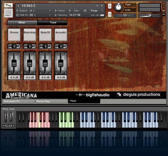The height and width of the screenshot is (156, 168).
Task: Click the Tune knob
Action: tap(118, 7)
